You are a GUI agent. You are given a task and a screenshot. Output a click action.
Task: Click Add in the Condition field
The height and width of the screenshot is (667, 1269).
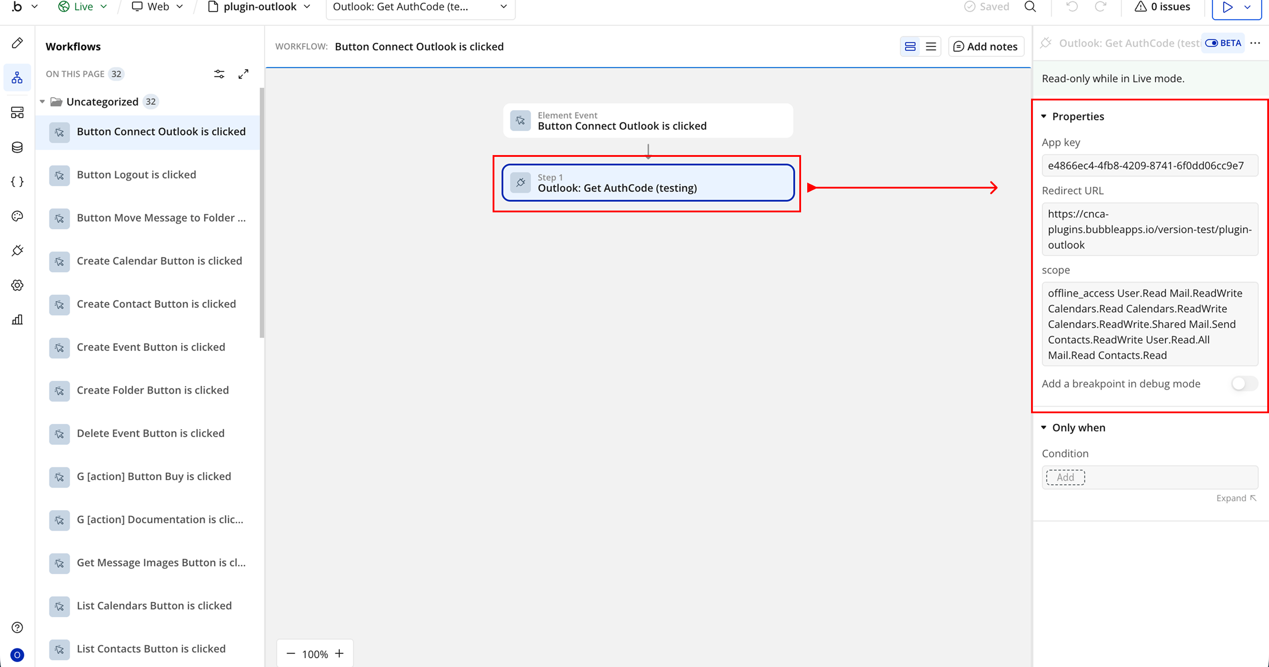tap(1065, 477)
